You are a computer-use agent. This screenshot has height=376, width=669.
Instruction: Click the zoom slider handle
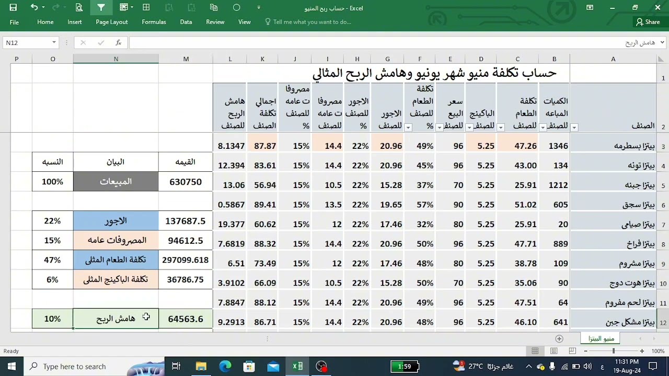click(614, 351)
